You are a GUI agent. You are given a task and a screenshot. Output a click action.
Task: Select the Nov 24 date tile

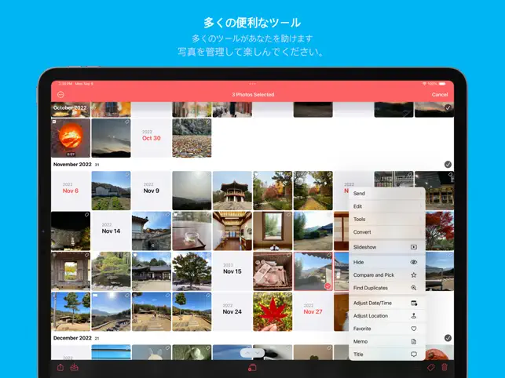[232, 311]
